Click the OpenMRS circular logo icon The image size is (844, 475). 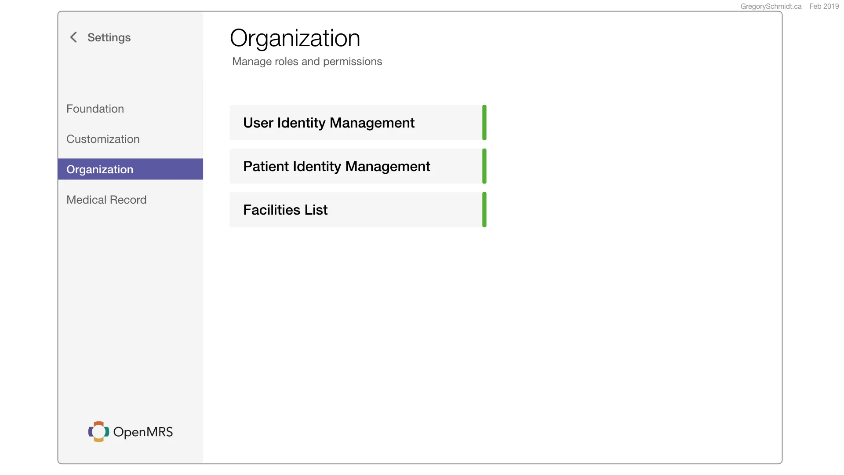point(98,432)
